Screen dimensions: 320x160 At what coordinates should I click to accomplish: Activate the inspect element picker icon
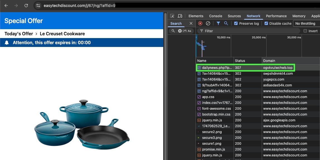pyautogui.click(x=172, y=16)
